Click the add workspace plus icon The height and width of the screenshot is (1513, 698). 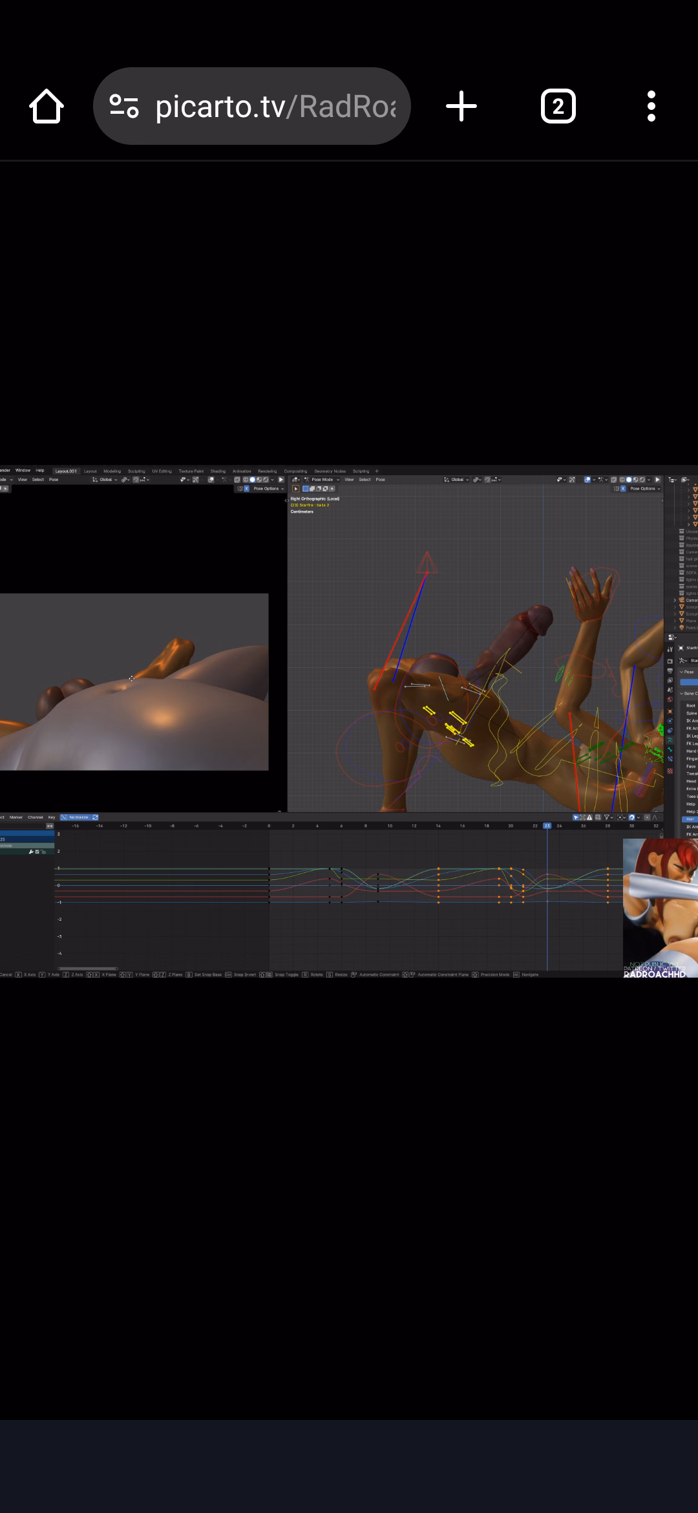point(377,471)
